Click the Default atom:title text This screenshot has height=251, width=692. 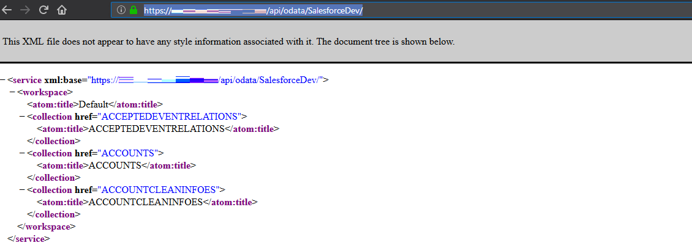coord(94,104)
